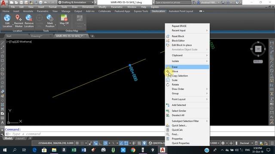Screen dimensions: 275x154
Task: Open Google Chrome from the taskbar
Action: 133,150
